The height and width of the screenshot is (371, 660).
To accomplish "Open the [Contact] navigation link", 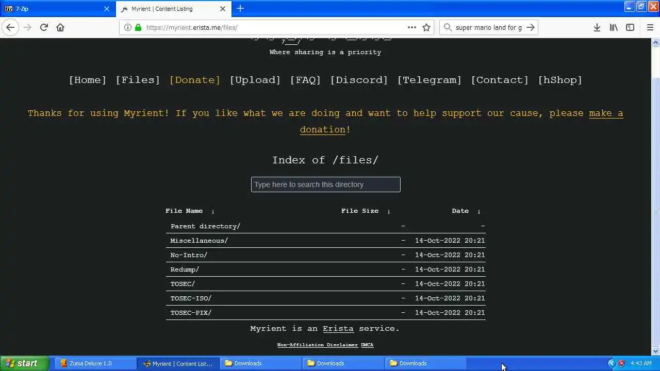I will 500,80.
